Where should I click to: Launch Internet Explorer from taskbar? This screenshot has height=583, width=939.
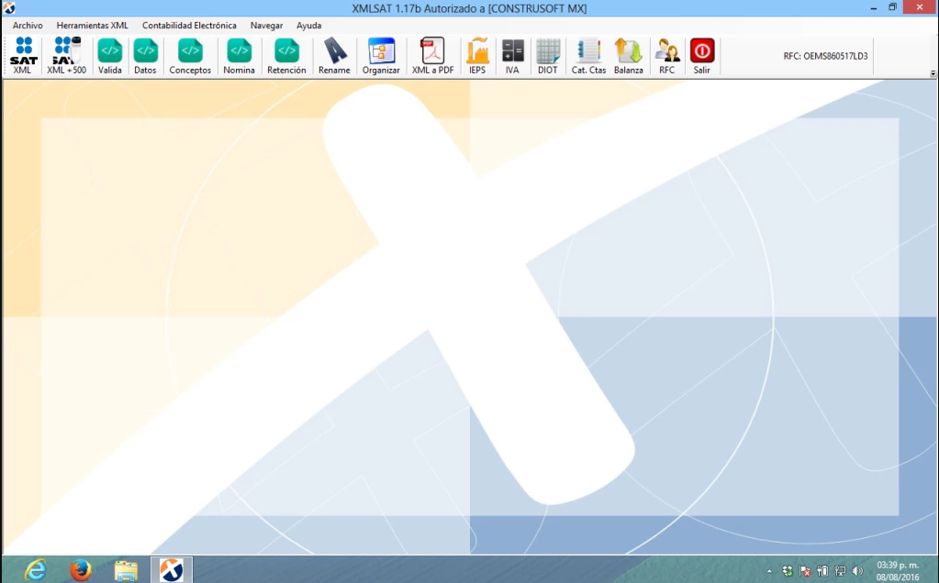36,570
